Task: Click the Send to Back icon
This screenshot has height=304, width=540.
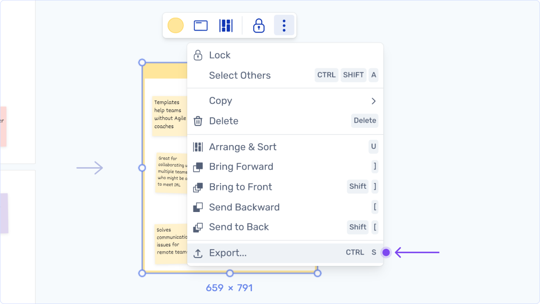Action: point(198,227)
